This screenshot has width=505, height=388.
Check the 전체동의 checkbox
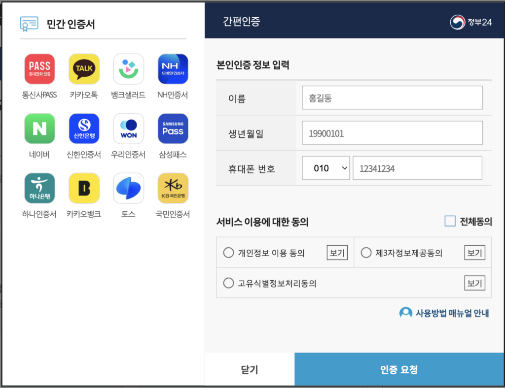pos(450,222)
